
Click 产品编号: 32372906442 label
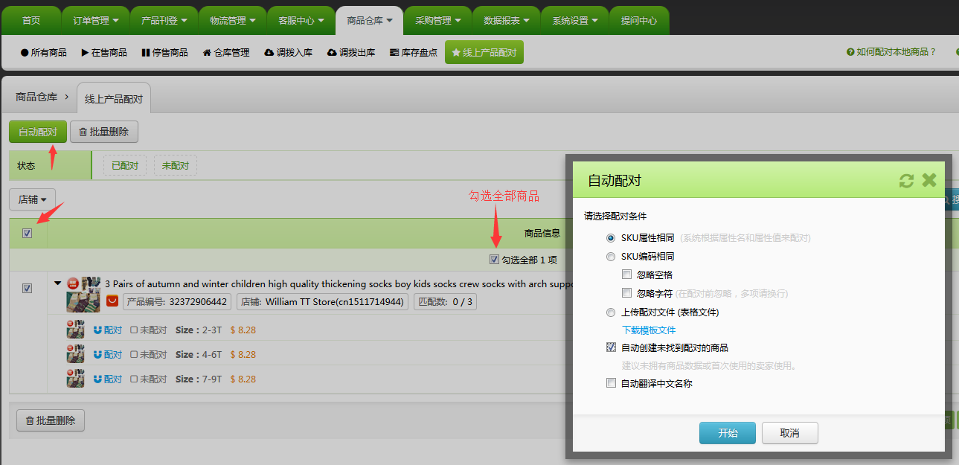pos(176,301)
